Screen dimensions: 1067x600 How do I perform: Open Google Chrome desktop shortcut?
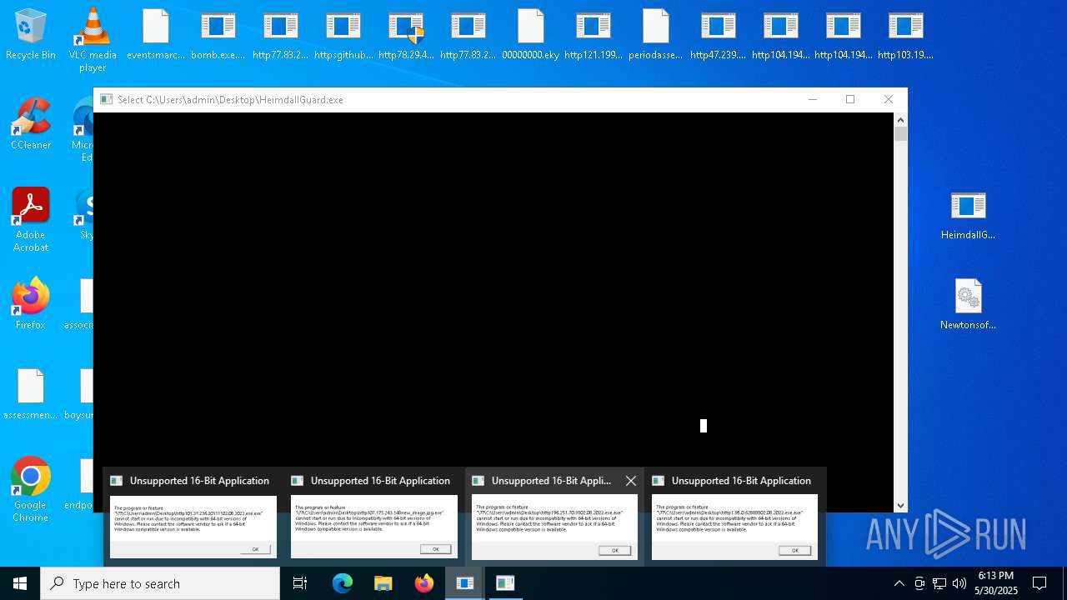click(x=31, y=490)
